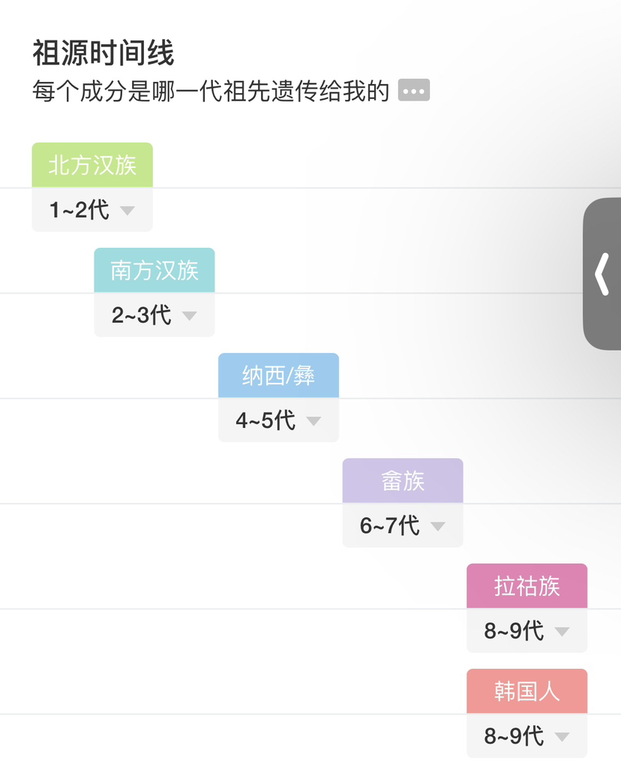Expand the 2~3代 dropdown arrow
The width and height of the screenshot is (621, 774).
click(190, 315)
